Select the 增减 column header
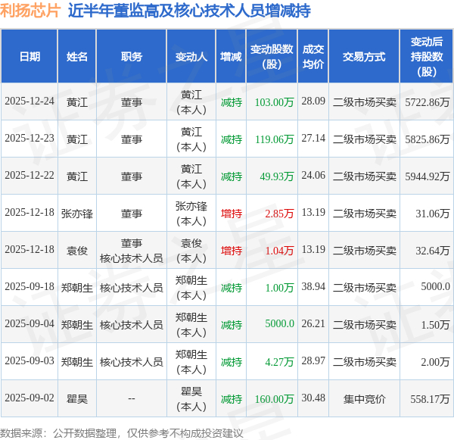454x440 pixels. (x=231, y=57)
